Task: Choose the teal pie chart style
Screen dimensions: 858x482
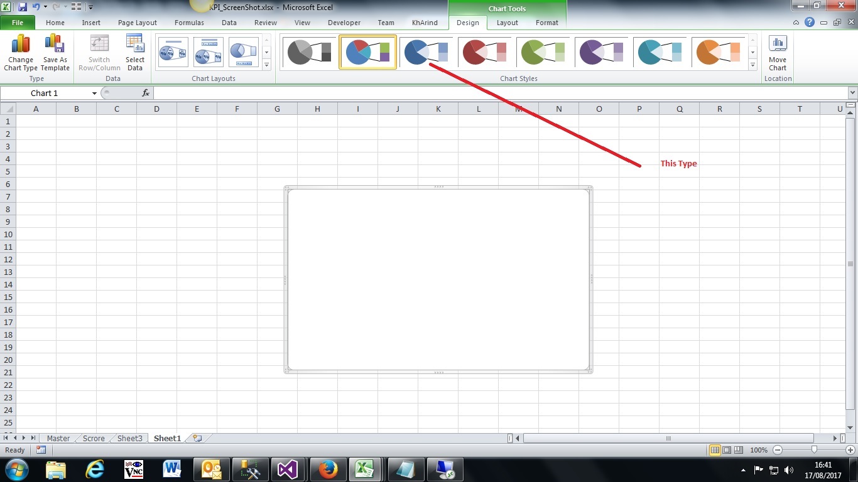Action: (x=660, y=52)
